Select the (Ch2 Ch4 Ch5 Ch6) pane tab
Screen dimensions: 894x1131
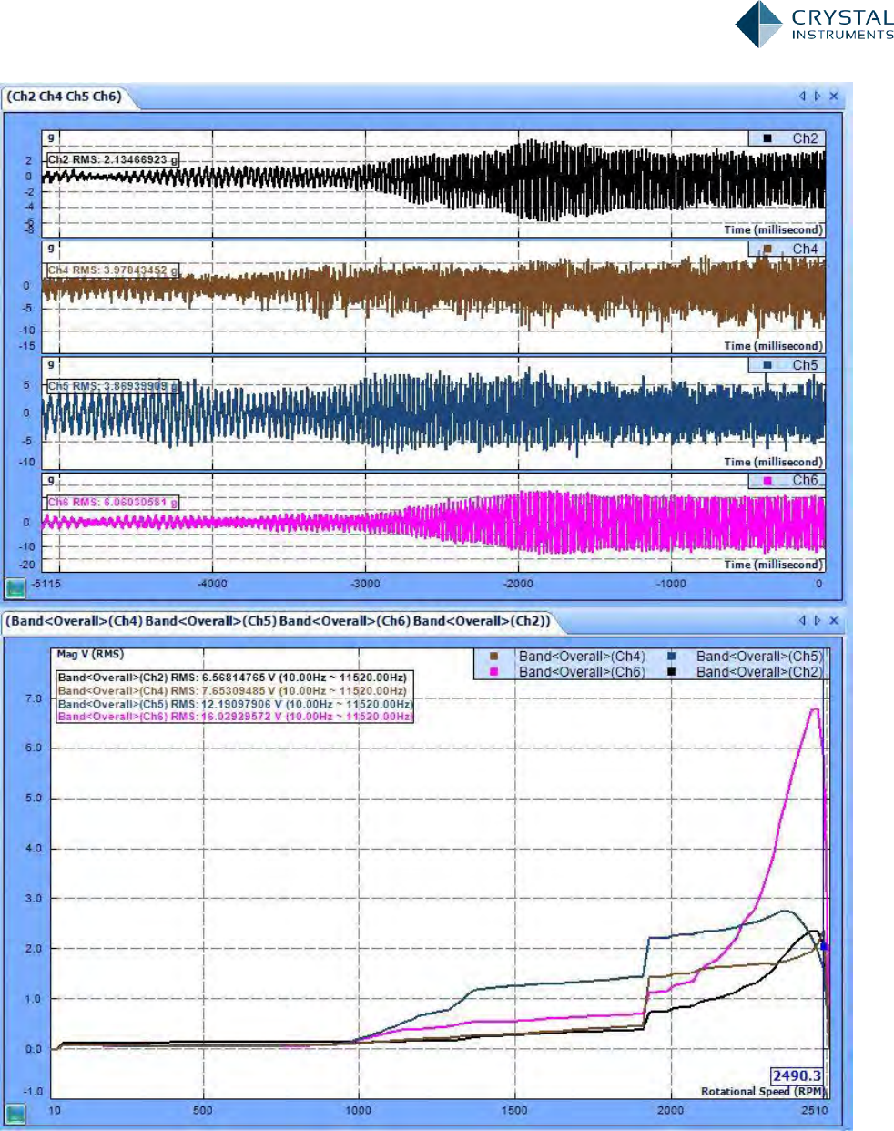(x=66, y=97)
